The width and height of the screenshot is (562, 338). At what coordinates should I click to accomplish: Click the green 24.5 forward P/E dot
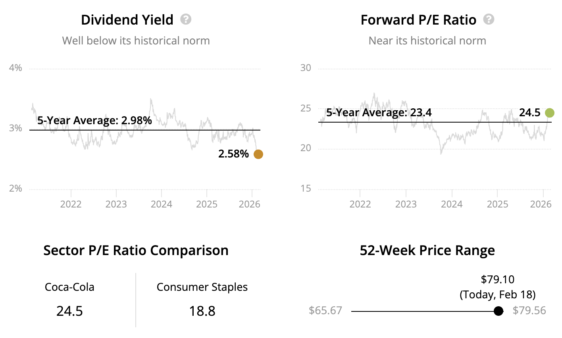[x=549, y=113]
